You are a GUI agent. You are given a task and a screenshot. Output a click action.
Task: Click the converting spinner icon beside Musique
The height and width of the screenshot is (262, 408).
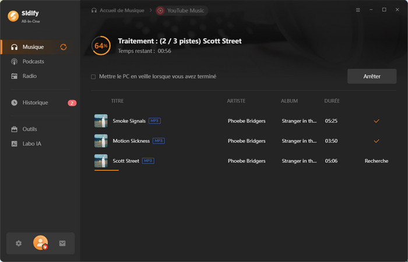pyautogui.click(x=64, y=47)
